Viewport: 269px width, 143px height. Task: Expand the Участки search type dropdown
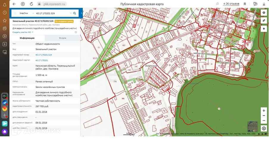(x=26, y=13)
